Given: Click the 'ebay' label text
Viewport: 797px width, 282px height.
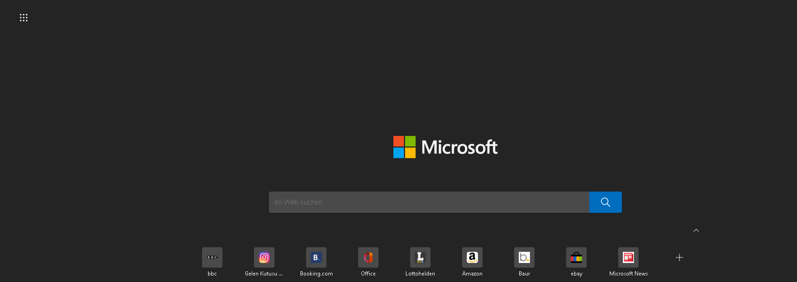Looking at the screenshot, I should [x=576, y=274].
